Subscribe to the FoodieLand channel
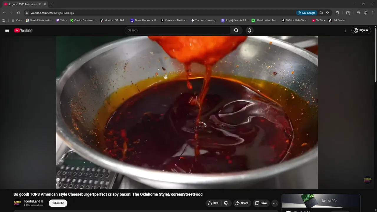 click(58, 203)
